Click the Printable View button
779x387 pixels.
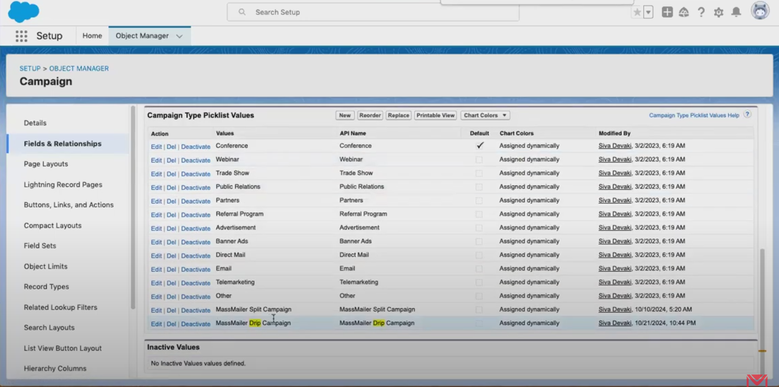click(435, 115)
